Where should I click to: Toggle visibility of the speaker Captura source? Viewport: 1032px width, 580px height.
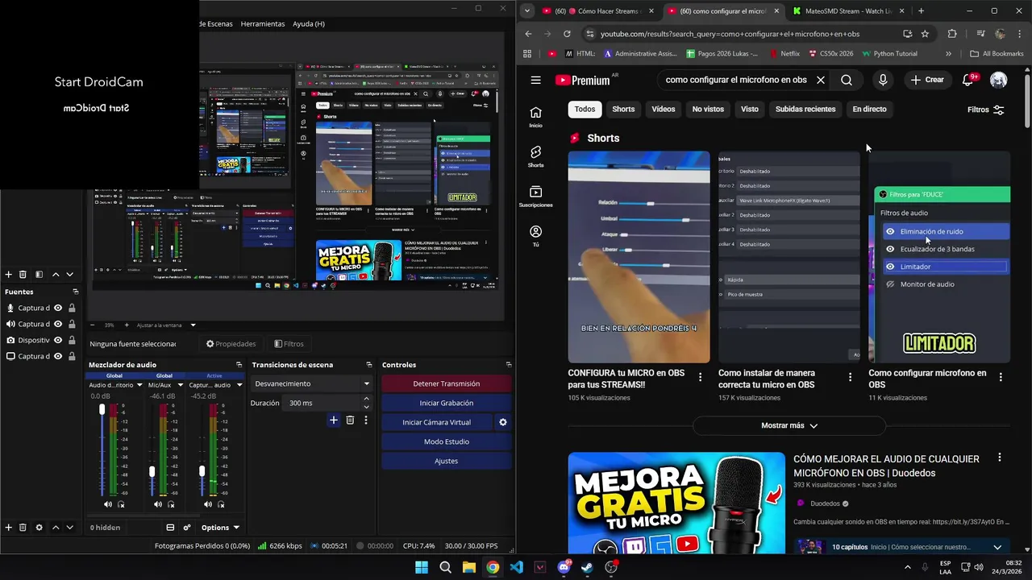tap(58, 324)
